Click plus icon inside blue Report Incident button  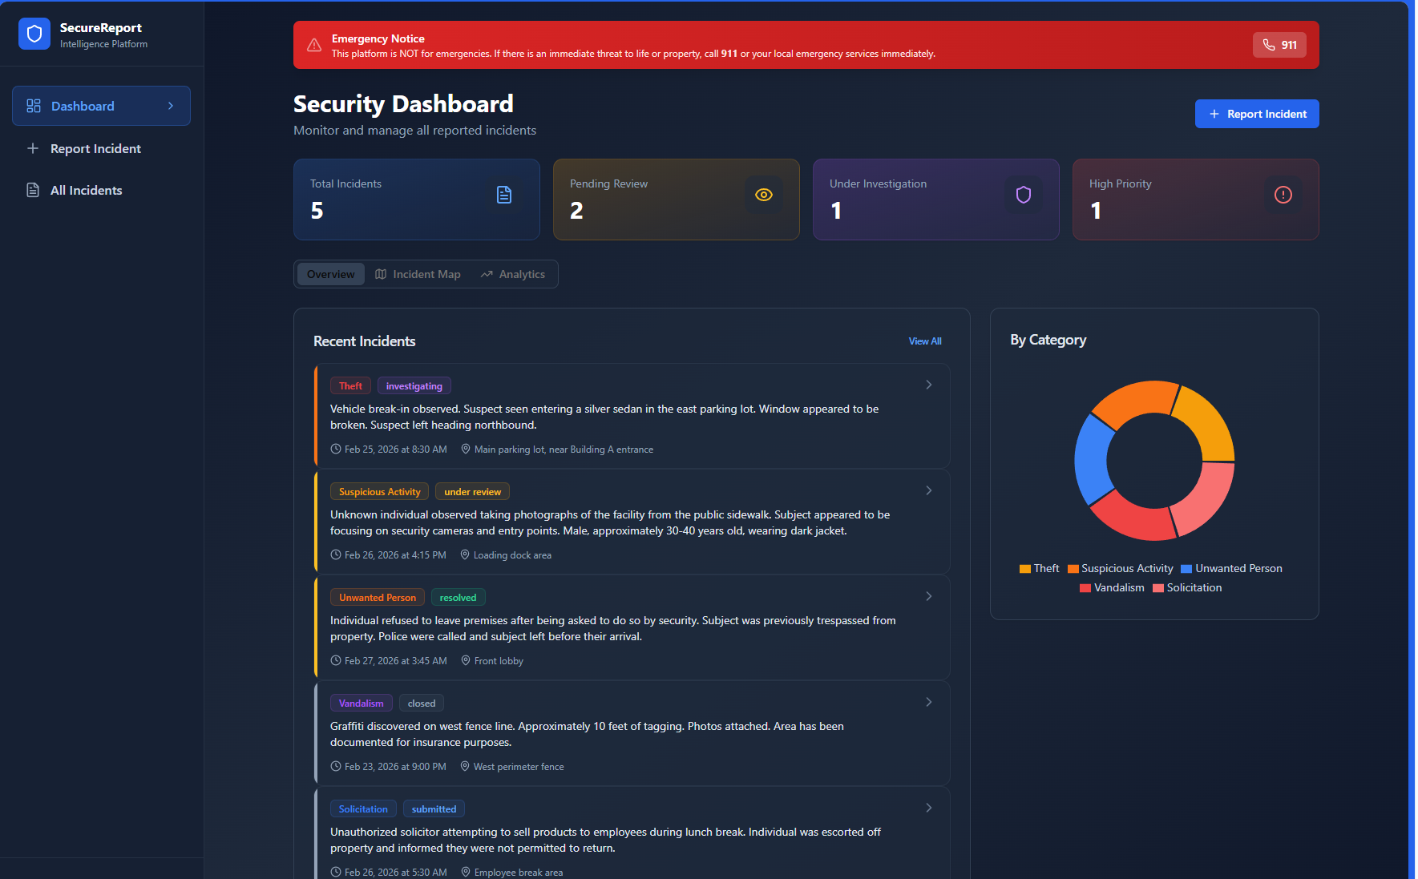coord(1214,114)
